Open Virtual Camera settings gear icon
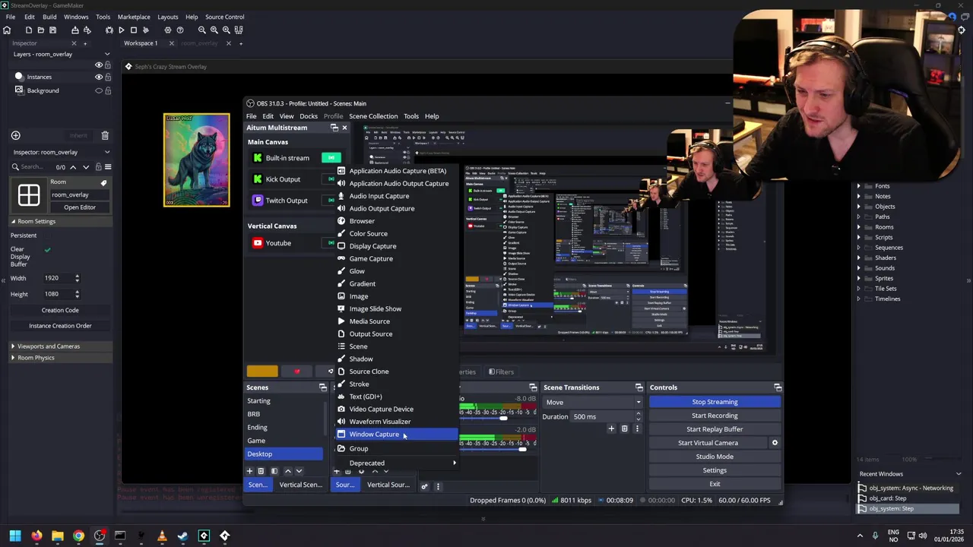The image size is (973, 547). pos(775,443)
